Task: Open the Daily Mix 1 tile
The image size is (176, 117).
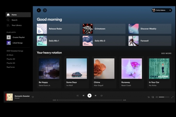Action: 58,41
